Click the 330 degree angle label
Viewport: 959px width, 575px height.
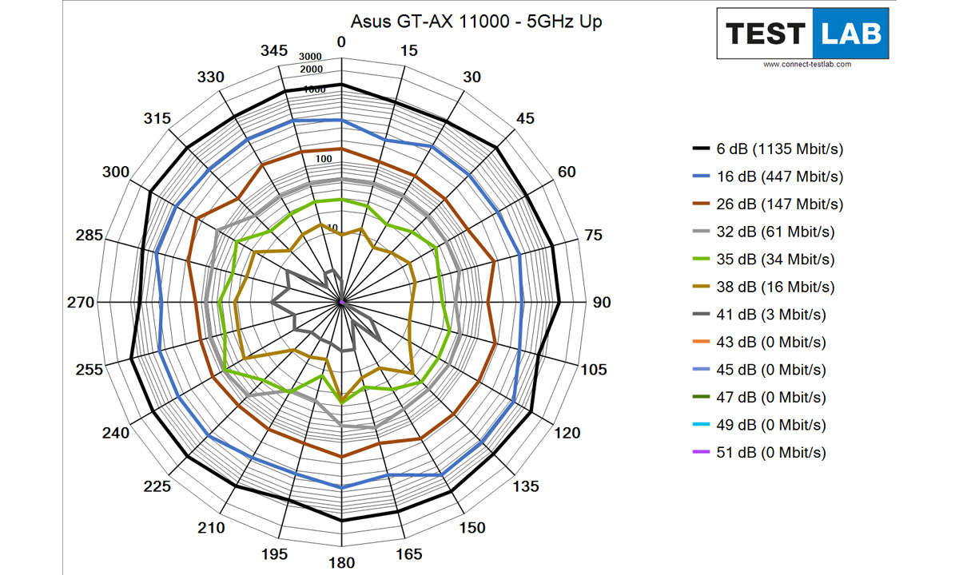(212, 77)
